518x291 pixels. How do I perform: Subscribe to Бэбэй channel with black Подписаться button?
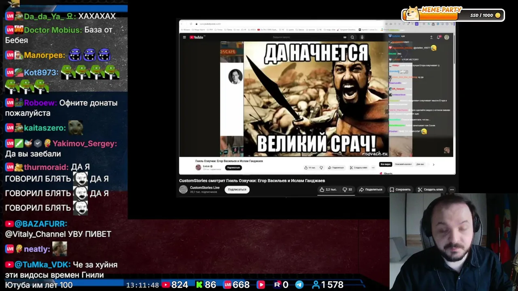234,168
